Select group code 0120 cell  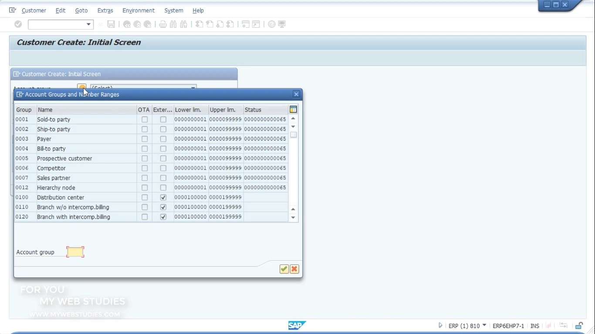[25, 217]
